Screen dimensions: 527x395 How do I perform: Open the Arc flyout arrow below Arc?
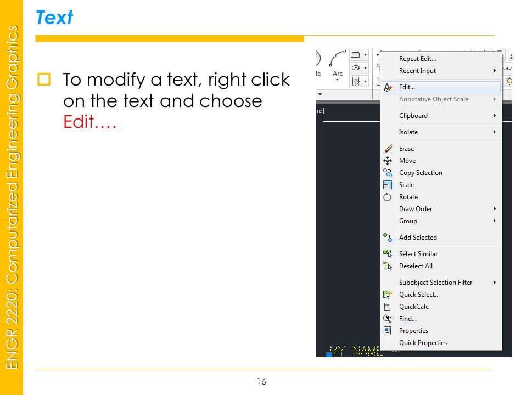[338, 80]
